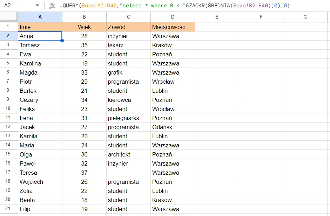Select the cell containing 'Gdańsk'

tap(173, 127)
